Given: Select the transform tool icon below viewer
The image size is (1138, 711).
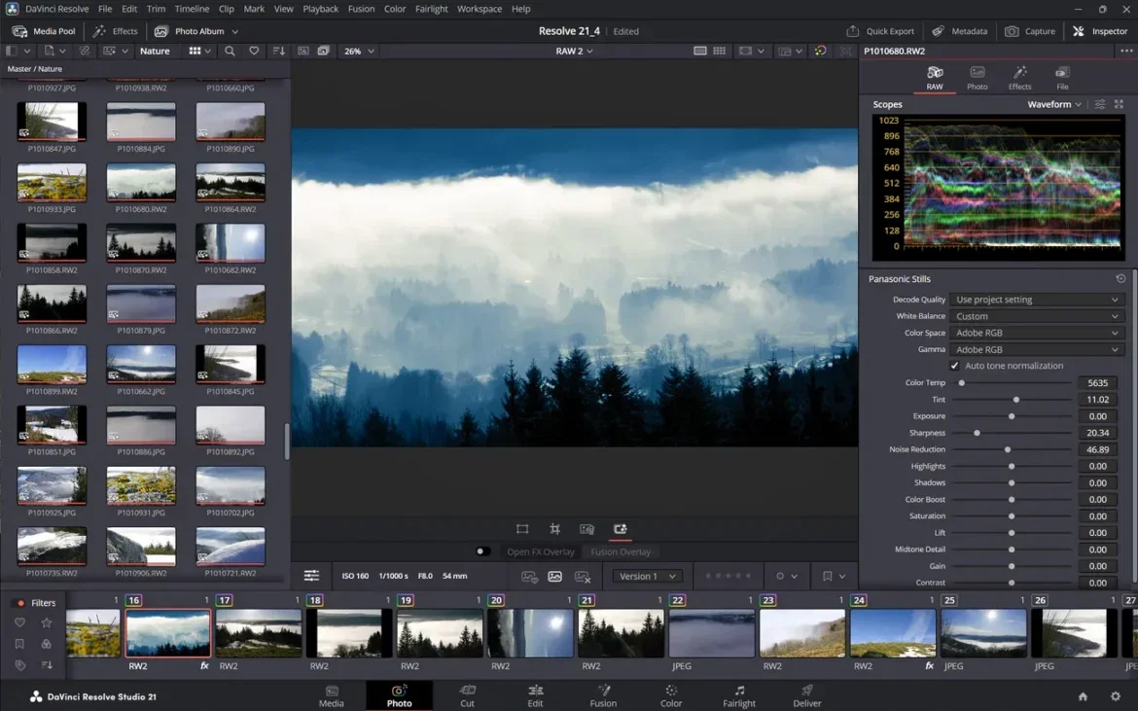Looking at the screenshot, I should point(521,529).
